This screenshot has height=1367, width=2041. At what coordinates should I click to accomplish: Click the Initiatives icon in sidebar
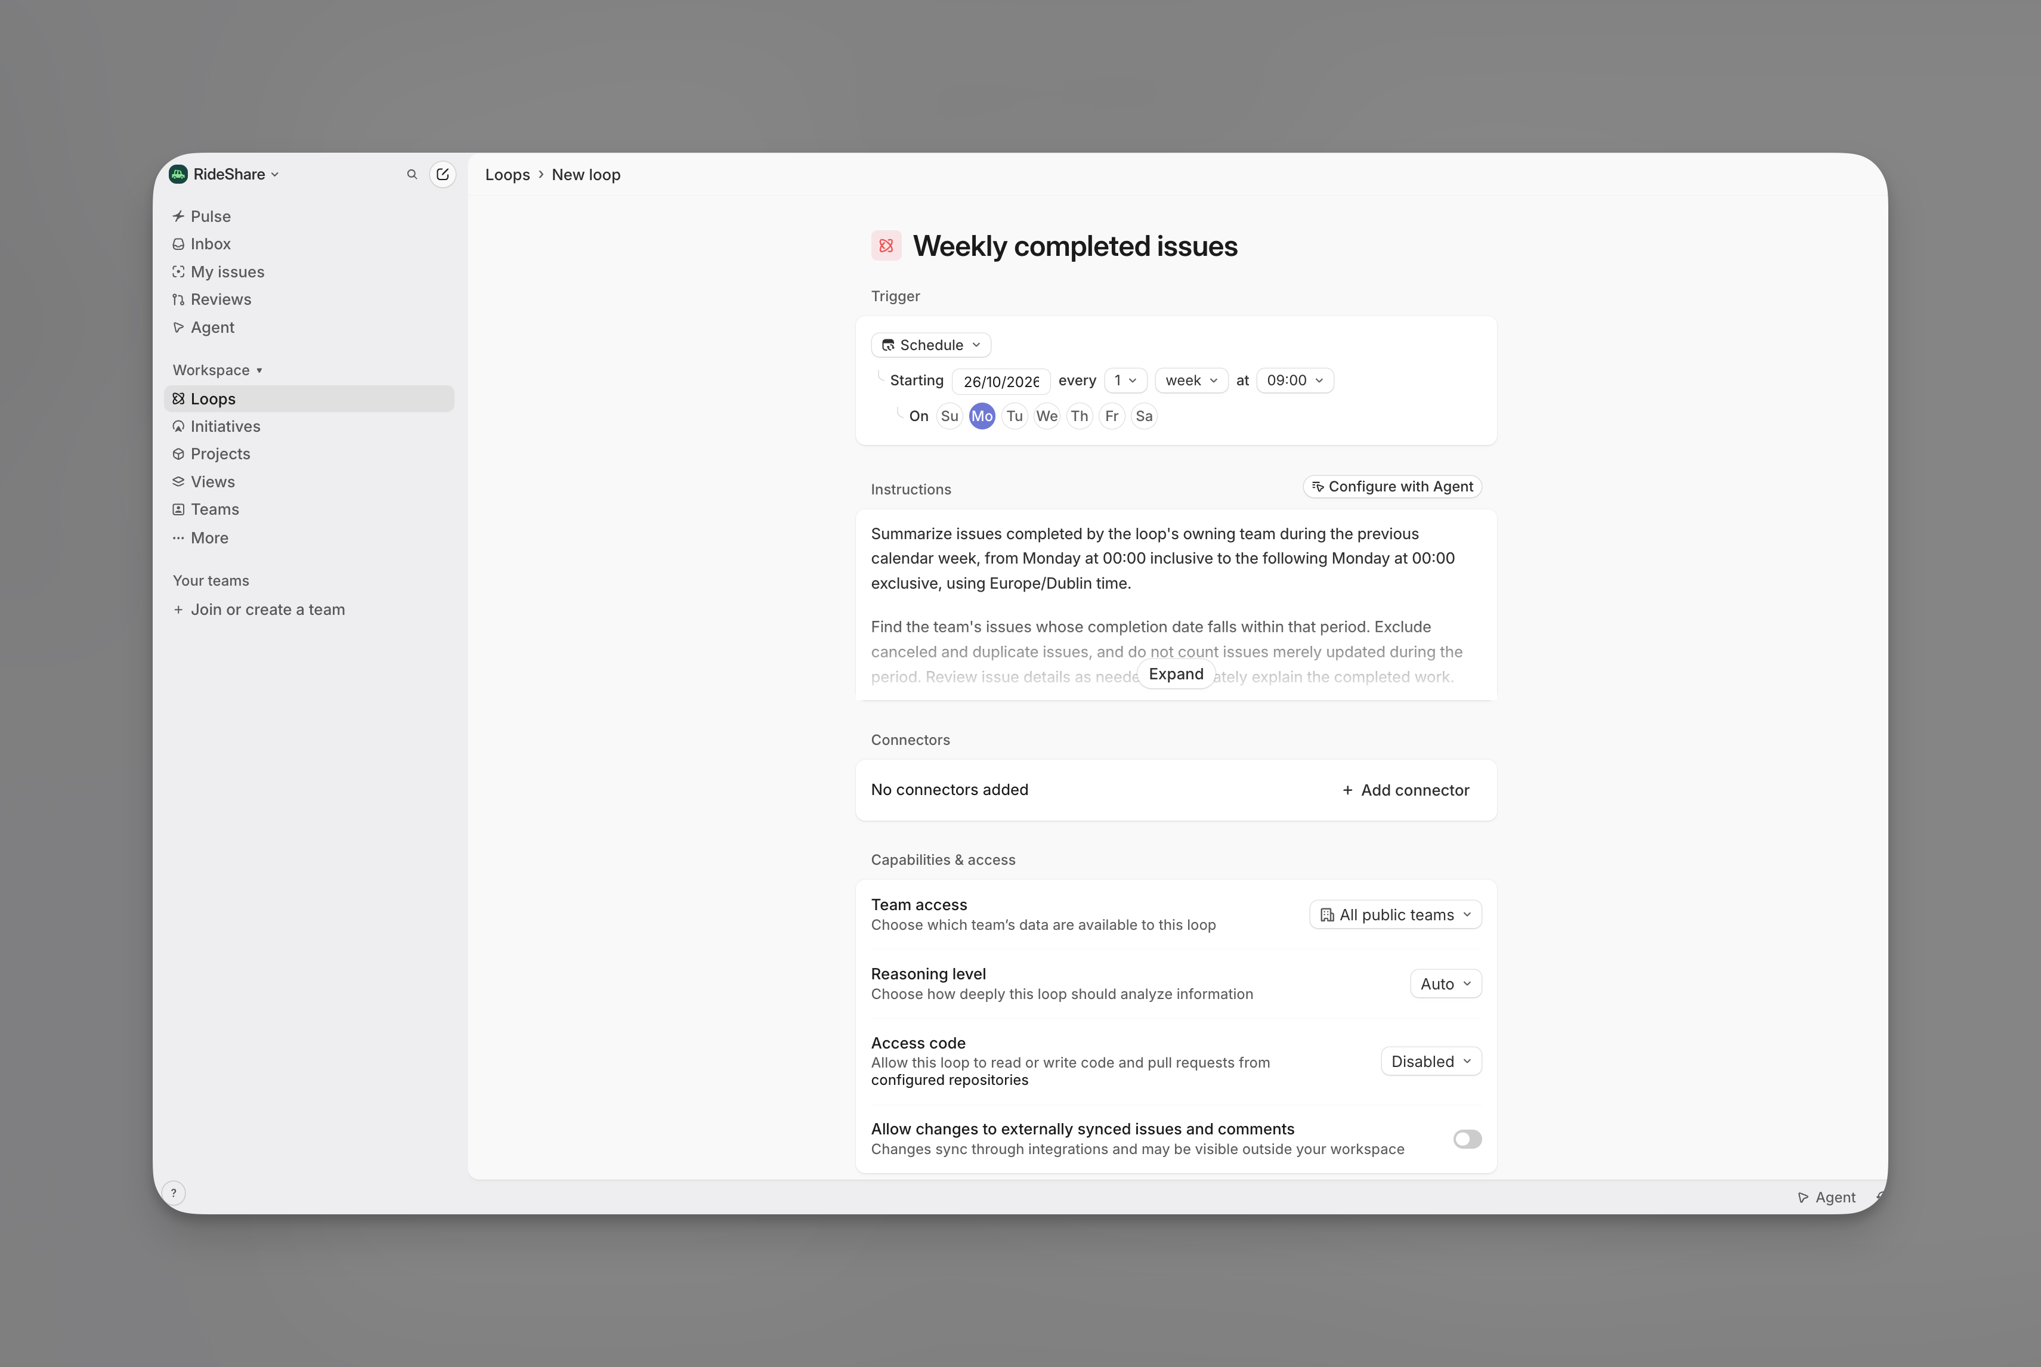[x=179, y=426]
